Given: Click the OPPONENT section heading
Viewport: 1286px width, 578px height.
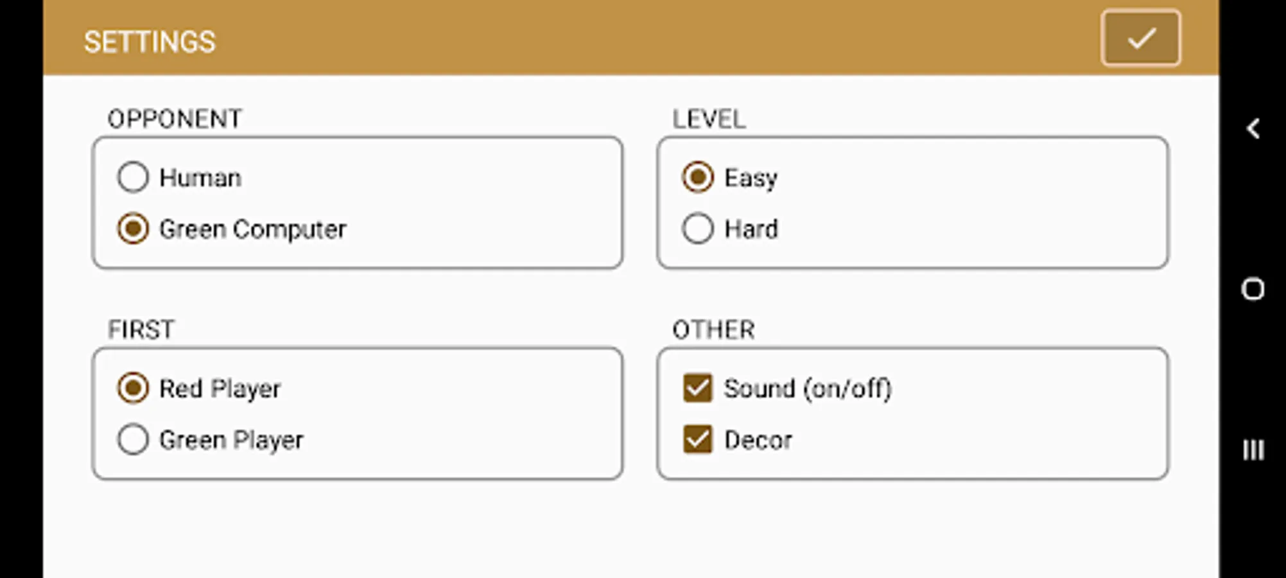Looking at the screenshot, I should point(175,119).
